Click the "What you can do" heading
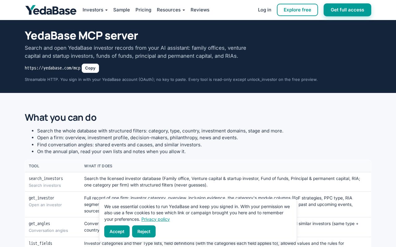 point(61,117)
